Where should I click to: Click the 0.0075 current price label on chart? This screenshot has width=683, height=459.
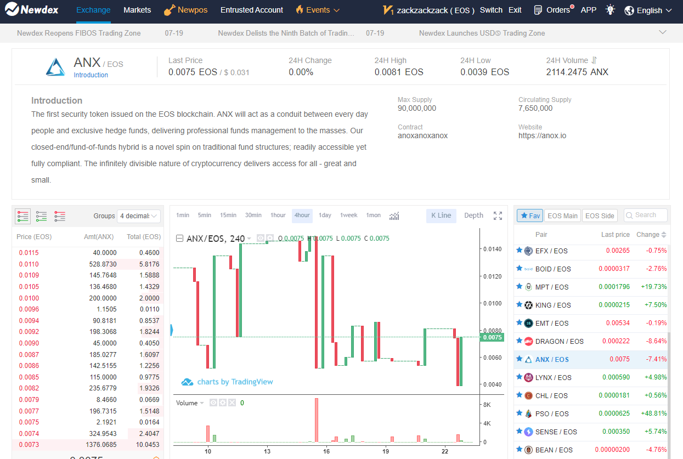click(x=492, y=337)
